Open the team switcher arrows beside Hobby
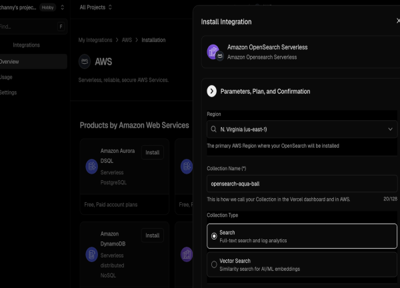Image resolution: width=400 pixels, height=288 pixels. [62, 7]
